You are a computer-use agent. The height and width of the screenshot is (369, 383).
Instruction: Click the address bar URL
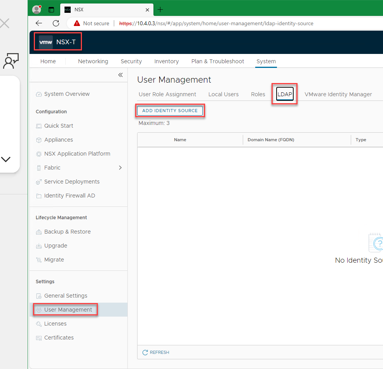(216, 23)
